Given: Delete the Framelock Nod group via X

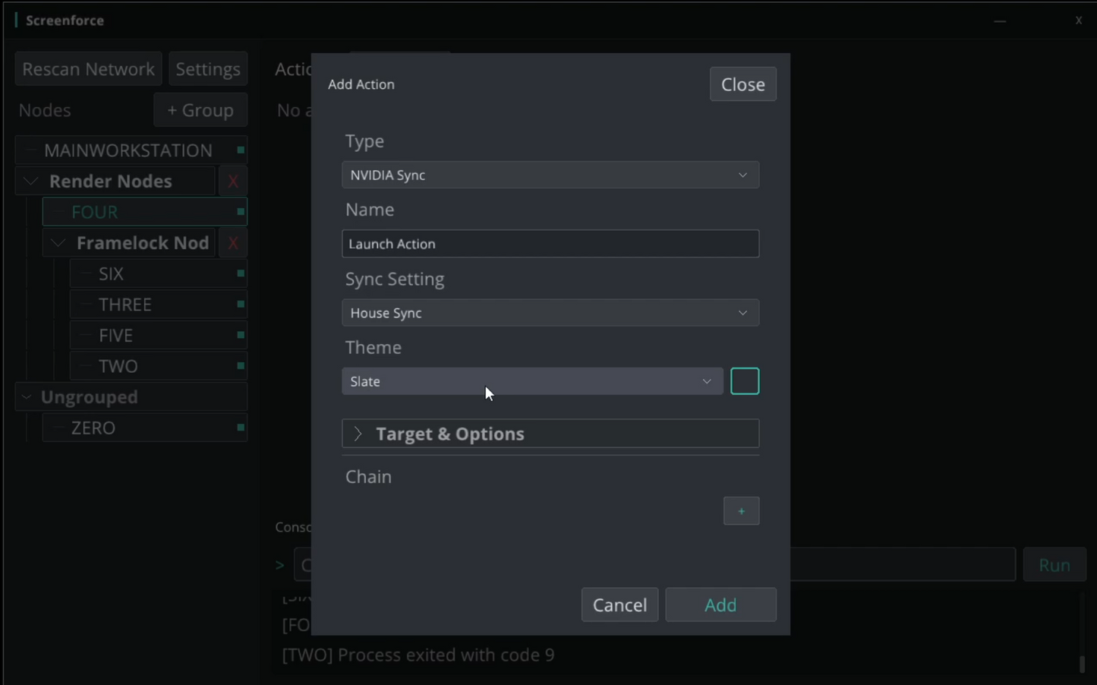Looking at the screenshot, I should [x=233, y=243].
